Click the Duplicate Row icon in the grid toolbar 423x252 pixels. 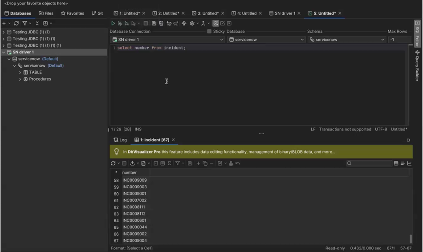205,163
